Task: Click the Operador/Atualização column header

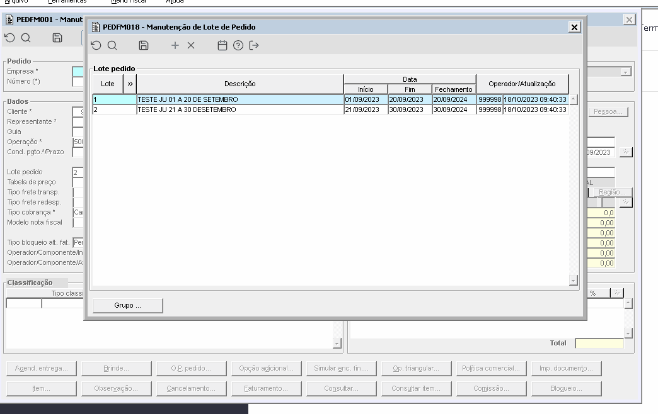Action: click(522, 84)
